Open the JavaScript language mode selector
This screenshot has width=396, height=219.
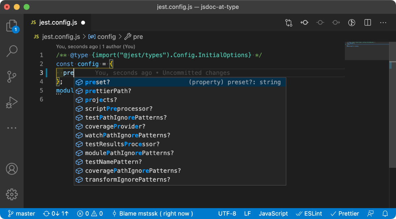273,214
